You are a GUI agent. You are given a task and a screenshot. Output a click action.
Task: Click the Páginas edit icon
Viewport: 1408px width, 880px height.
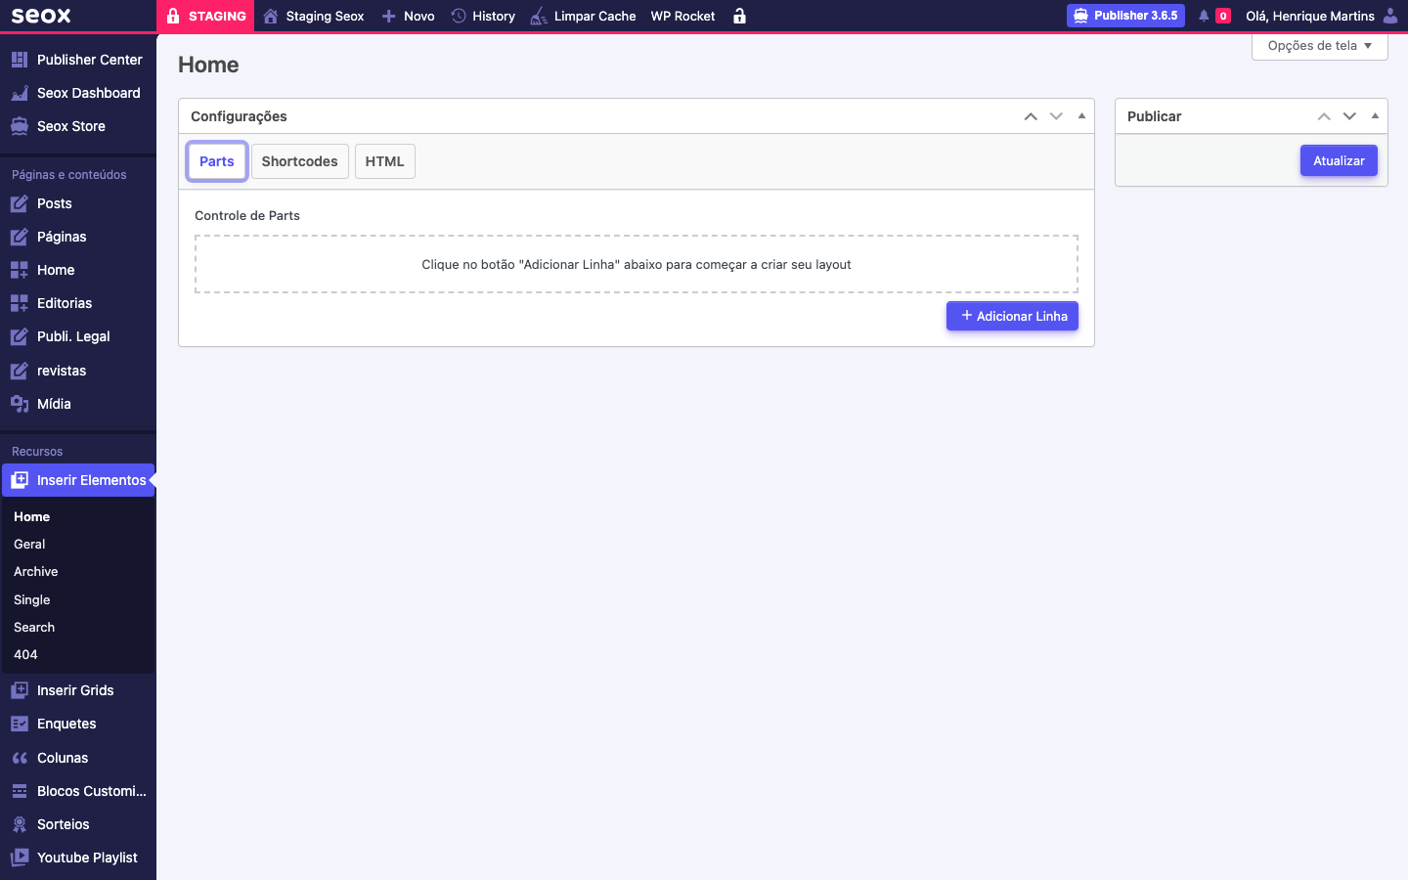click(x=20, y=237)
